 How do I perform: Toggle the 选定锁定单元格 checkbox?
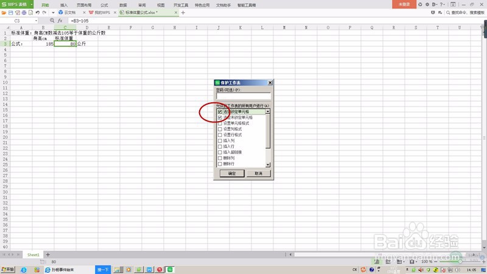point(220,111)
